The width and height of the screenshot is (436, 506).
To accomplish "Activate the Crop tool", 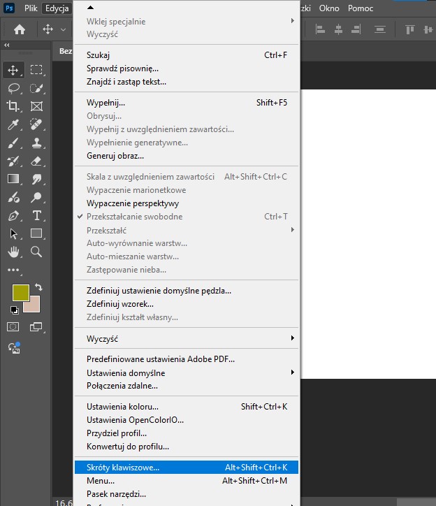I will tap(13, 106).
